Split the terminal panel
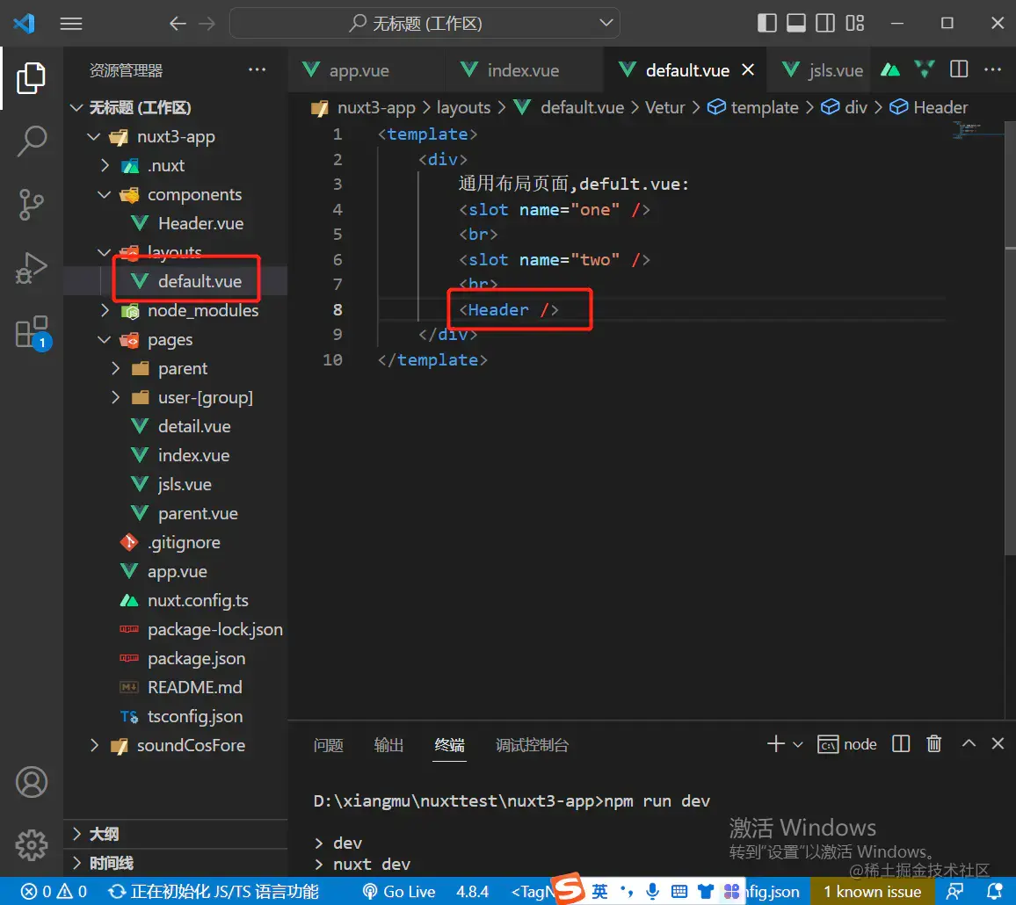1016x905 pixels. pyautogui.click(x=902, y=743)
